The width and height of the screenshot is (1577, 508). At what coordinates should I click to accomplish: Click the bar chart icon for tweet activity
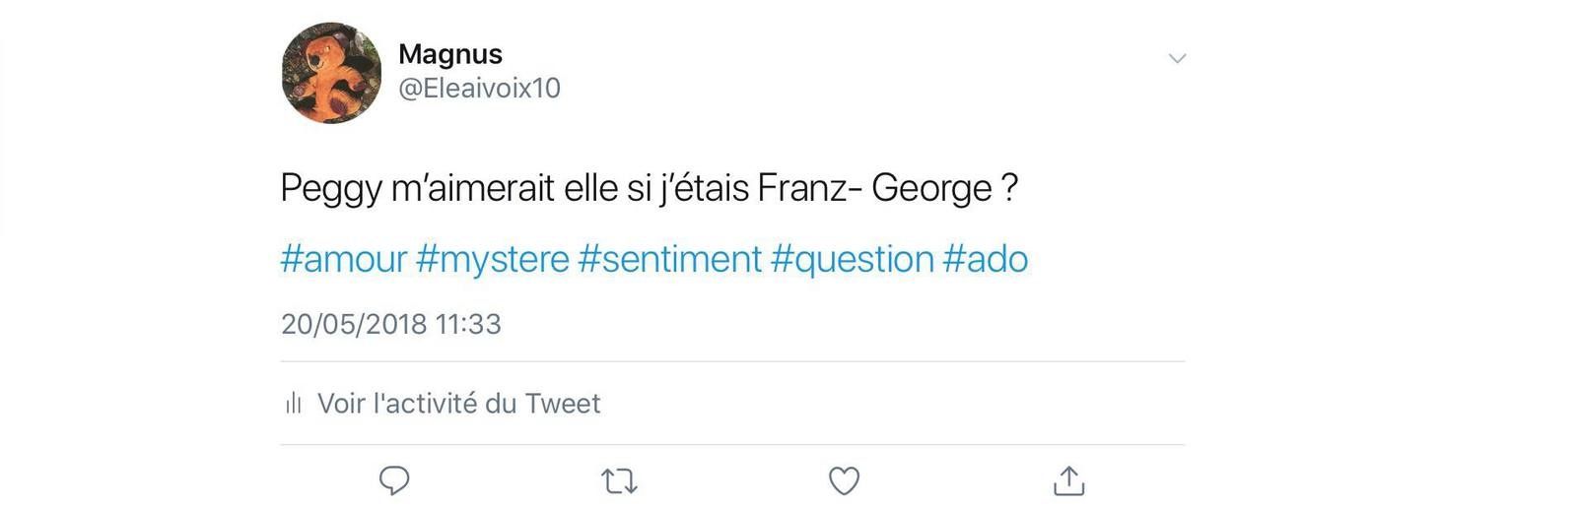coord(293,403)
